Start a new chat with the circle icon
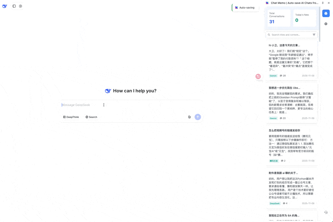 (20, 6)
